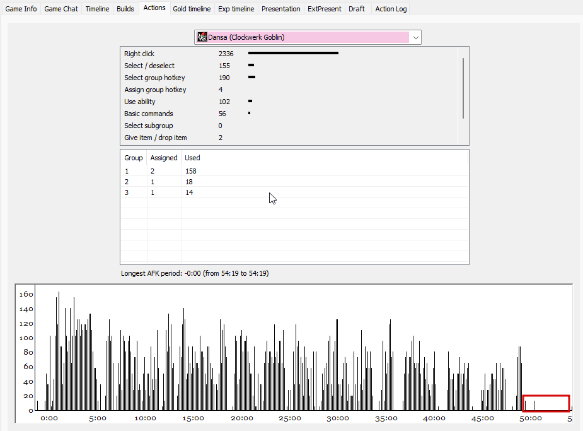Click the Group column header
This screenshot has height=431, width=583.
point(134,158)
